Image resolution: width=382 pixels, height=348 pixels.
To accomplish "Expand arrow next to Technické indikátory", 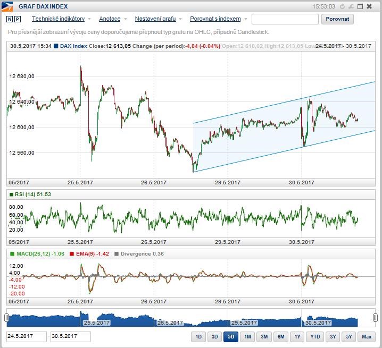I will 89,19.
